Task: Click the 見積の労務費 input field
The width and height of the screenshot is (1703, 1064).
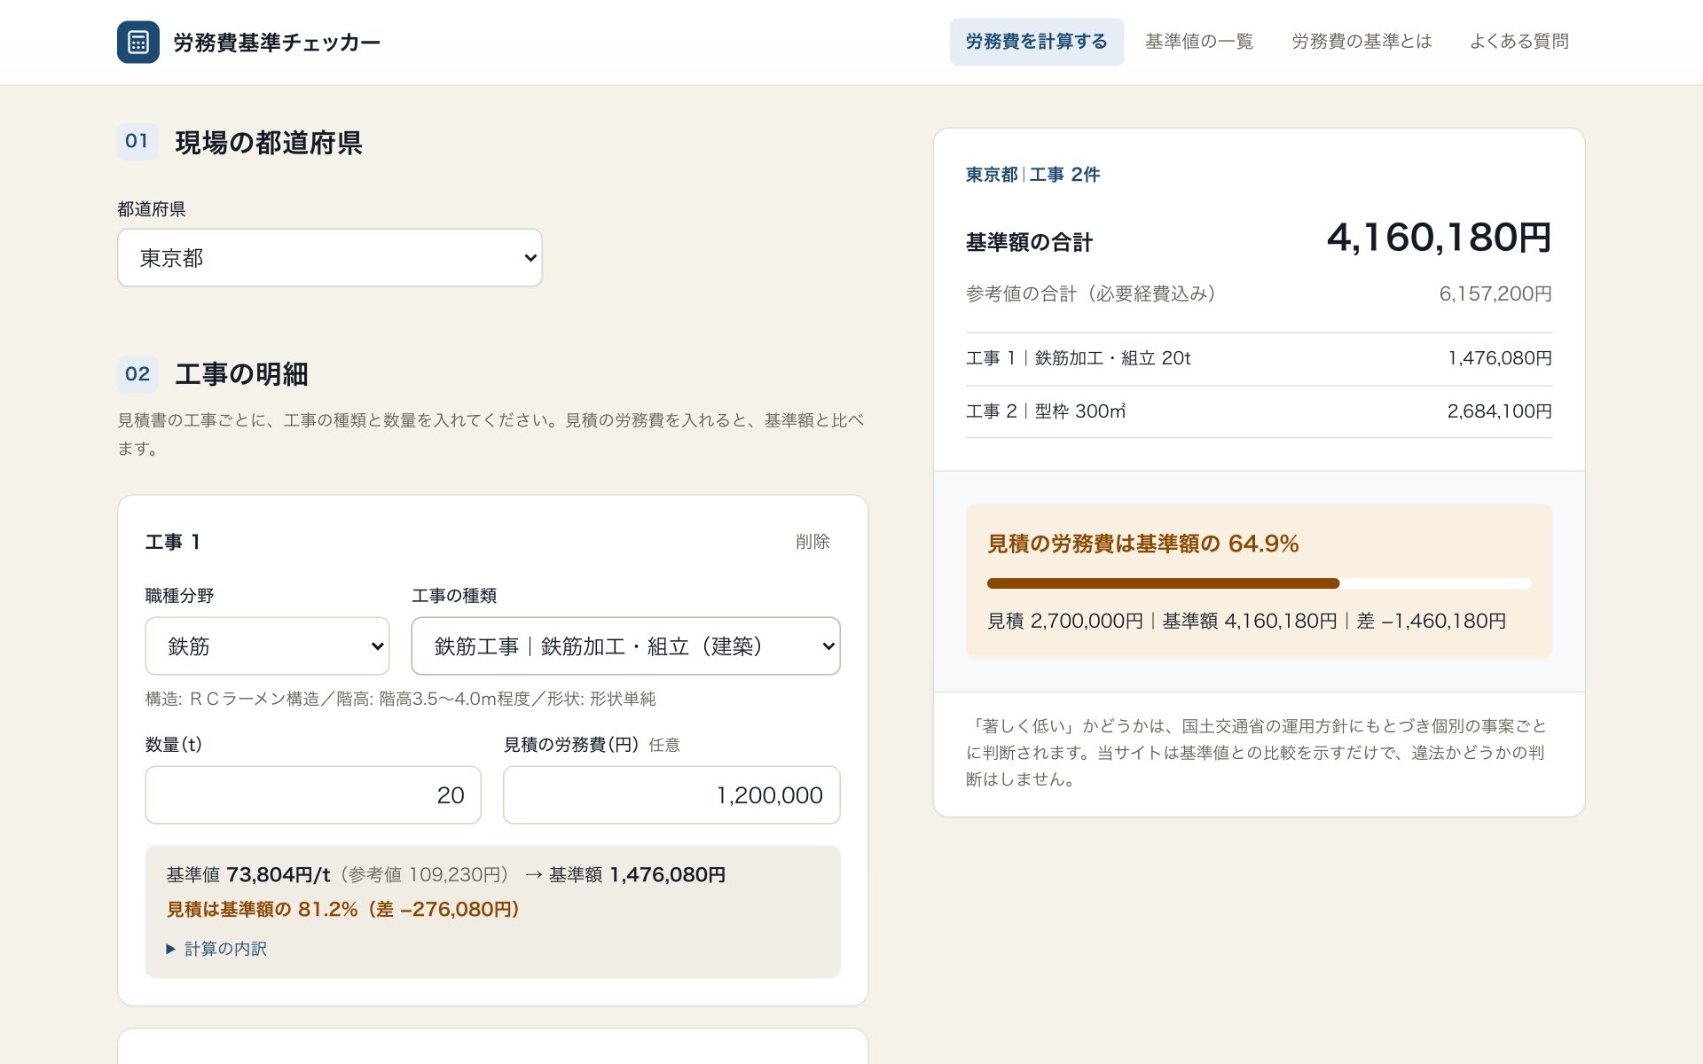Action: [x=671, y=795]
